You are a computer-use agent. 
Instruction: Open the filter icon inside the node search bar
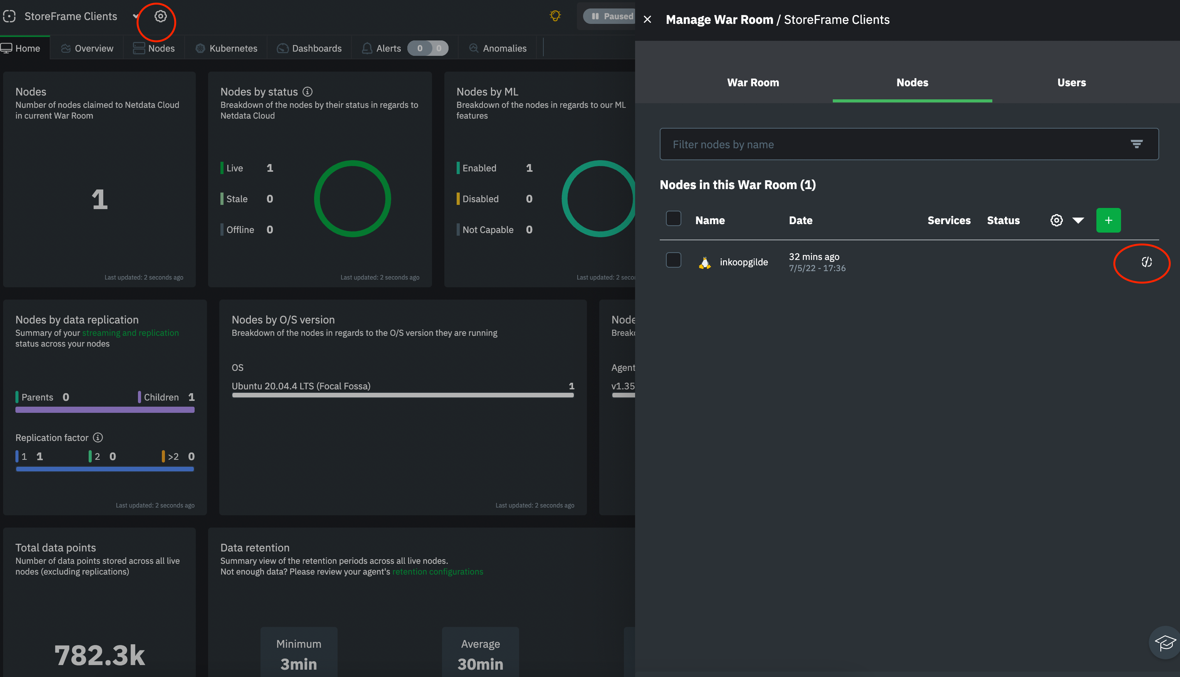pyautogui.click(x=1137, y=144)
